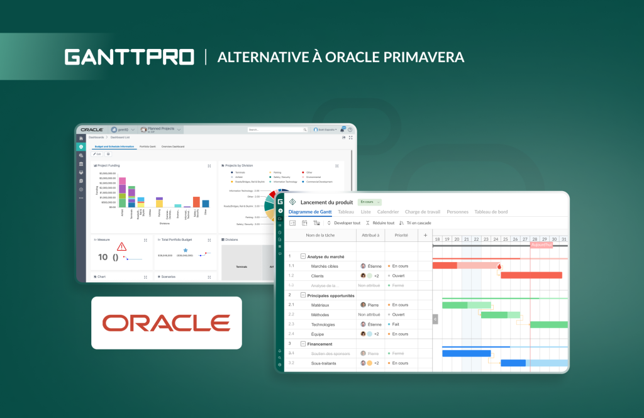Screen dimensions: 644x418
Task: Click the hierarchy toolbar icon in GanttPRO toolbar
Action: [x=316, y=223]
